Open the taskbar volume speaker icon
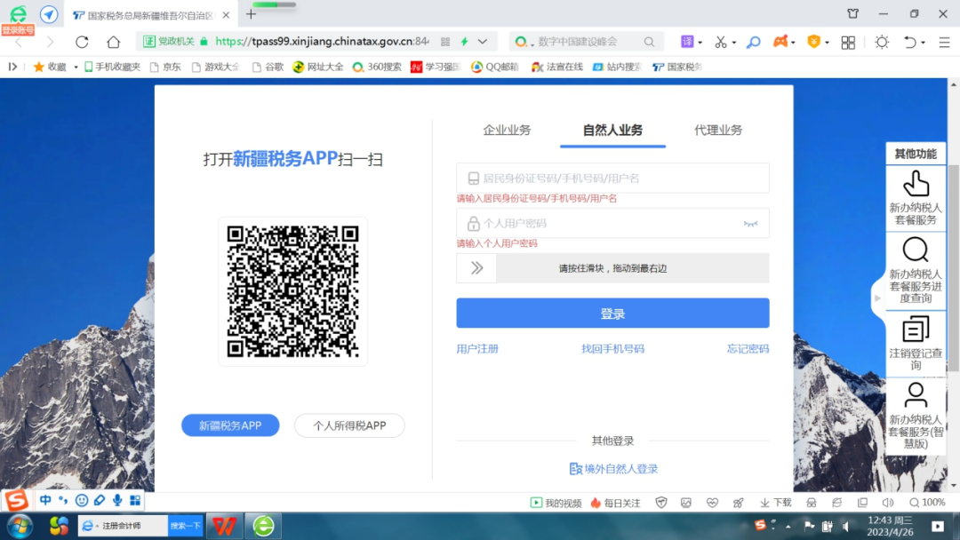This screenshot has width=960, height=540. pyautogui.click(x=846, y=526)
